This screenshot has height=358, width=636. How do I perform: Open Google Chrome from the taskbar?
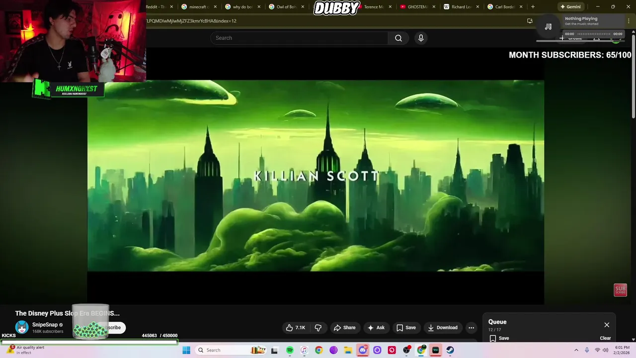[x=318, y=350]
